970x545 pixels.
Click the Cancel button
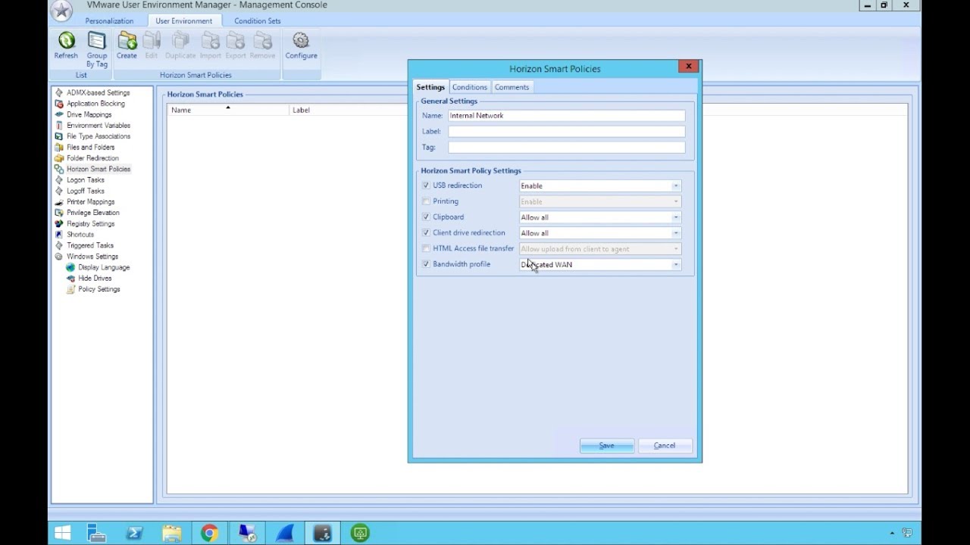[665, 446]
